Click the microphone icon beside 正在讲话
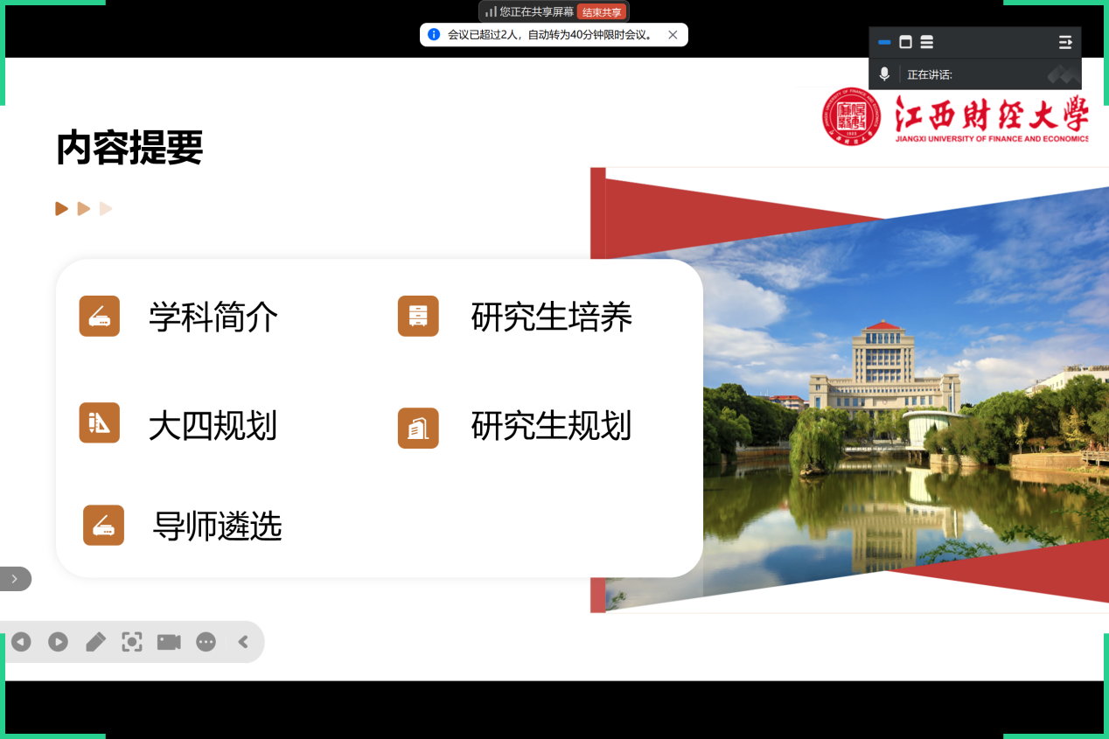 [884, 74]
